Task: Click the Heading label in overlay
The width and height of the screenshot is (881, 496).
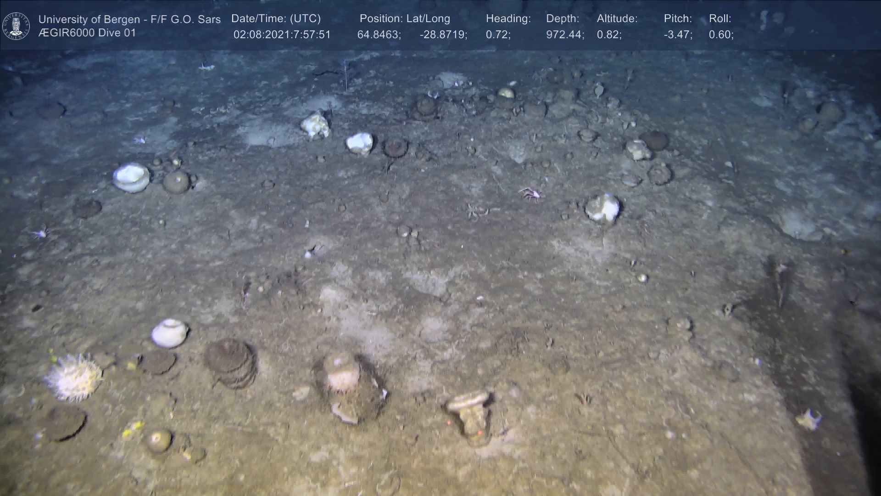Action: click(x=508, y=19)
